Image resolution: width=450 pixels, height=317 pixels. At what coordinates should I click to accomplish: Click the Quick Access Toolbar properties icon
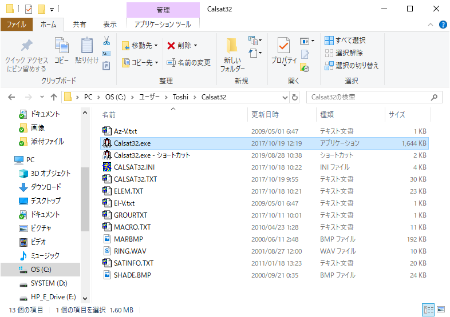click(x=29, y=9)
